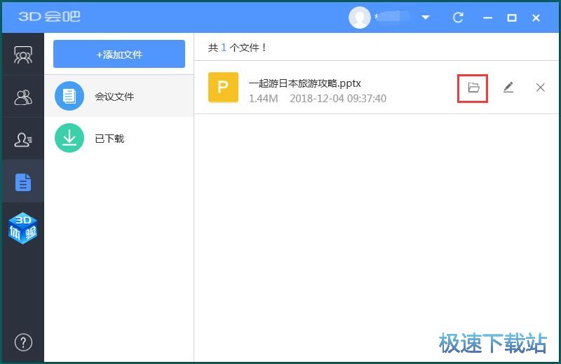Click the 3D会吧 logo
561x364 pixels.
click(x=49, y=16)
